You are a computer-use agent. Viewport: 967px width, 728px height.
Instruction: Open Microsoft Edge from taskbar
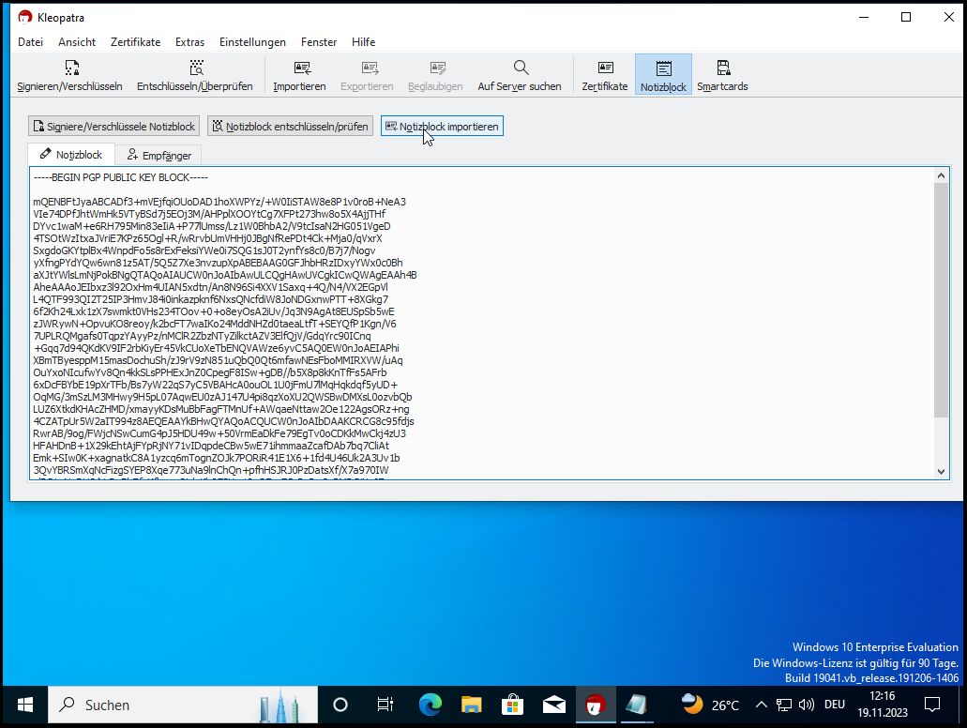coord(430,705)
